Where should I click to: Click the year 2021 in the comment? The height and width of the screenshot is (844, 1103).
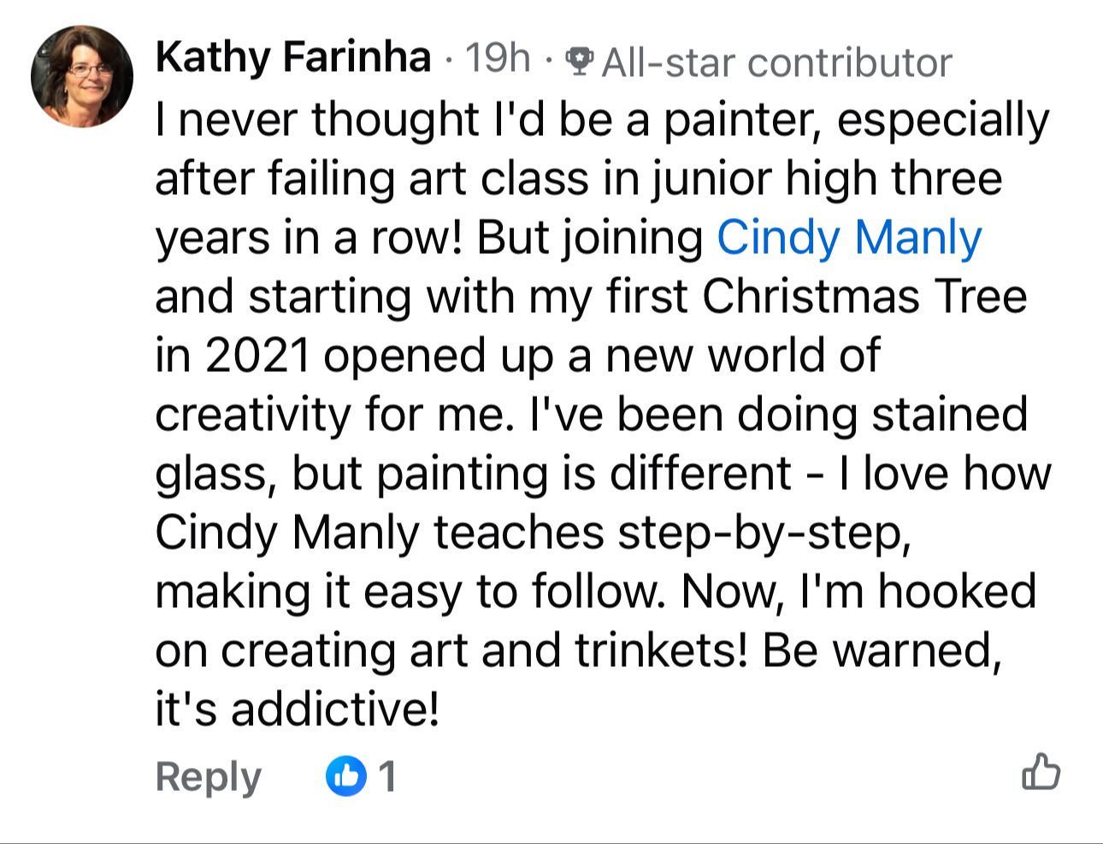257,357
